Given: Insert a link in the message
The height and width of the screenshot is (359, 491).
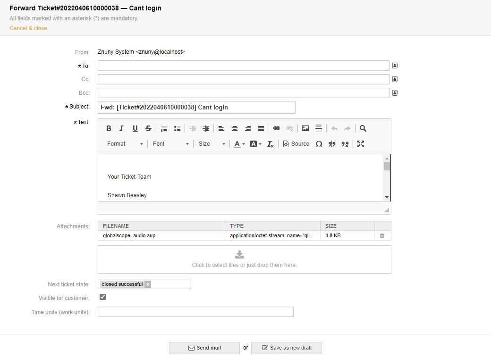Looking at the screenshot, I should tap(277, 128).
